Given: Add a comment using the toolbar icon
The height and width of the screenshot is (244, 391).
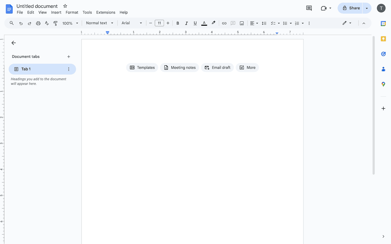Looking at the screenshot, I should (x=233, y=23).
